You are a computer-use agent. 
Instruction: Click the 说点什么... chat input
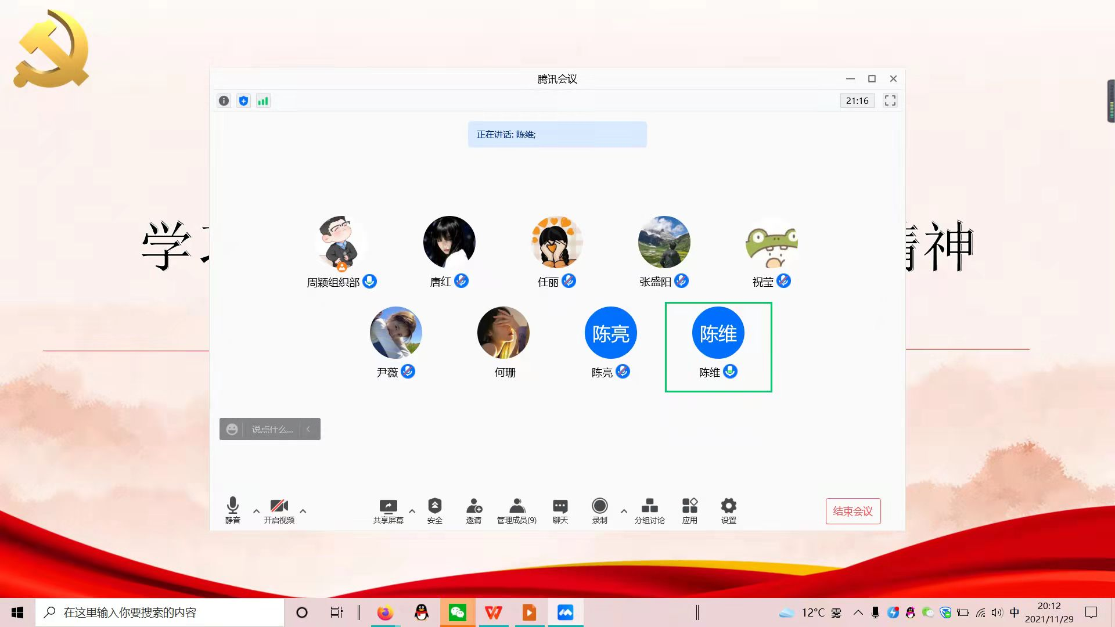(x=272, y=430)
